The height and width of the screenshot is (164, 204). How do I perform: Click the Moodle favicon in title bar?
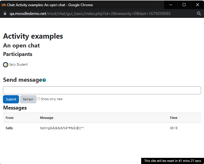[4, 5]
